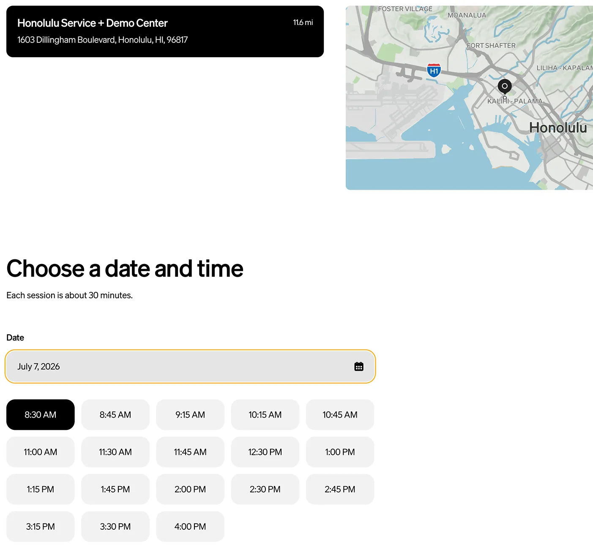Choose the 10:45 AM appointment time
Screen dimensions: 593x550
[x=340, y=415]
